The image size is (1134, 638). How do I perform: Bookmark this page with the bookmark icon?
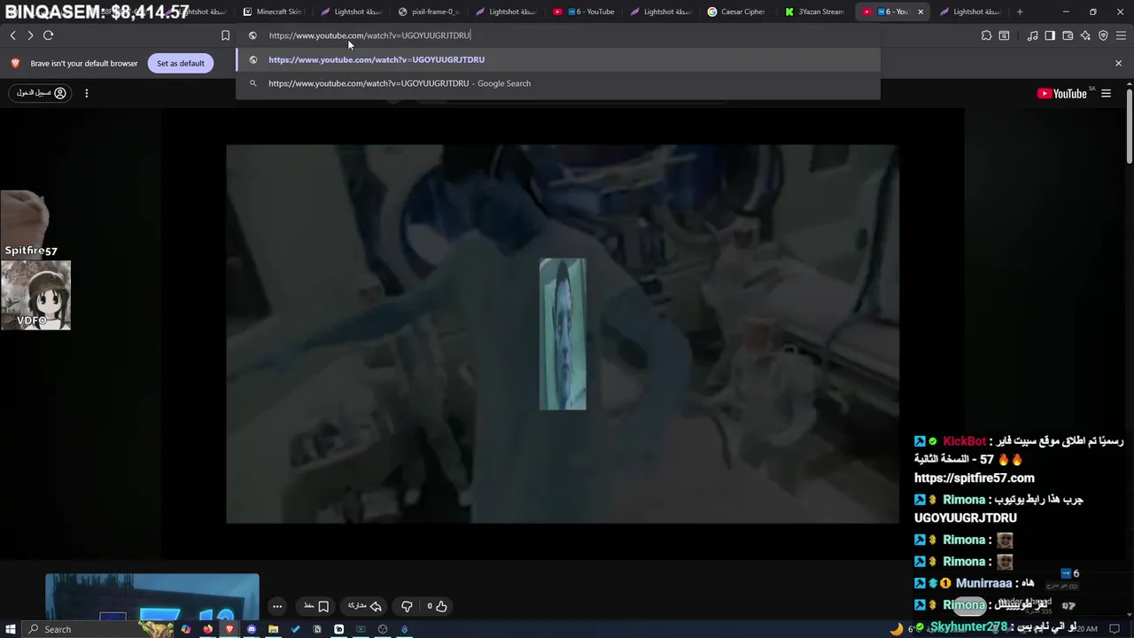pos(225,35)
